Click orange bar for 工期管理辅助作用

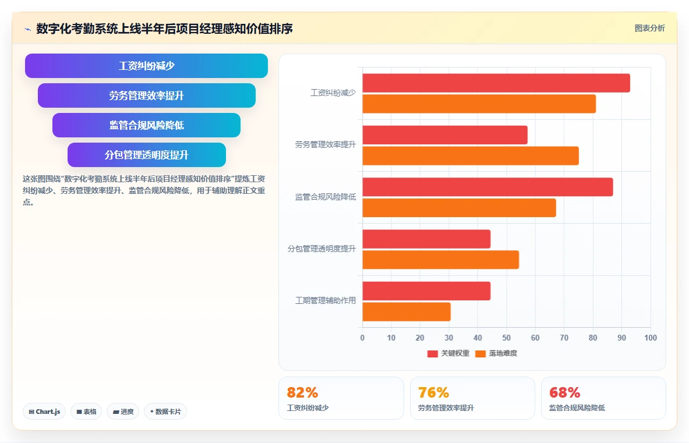(x=407, y=311)
